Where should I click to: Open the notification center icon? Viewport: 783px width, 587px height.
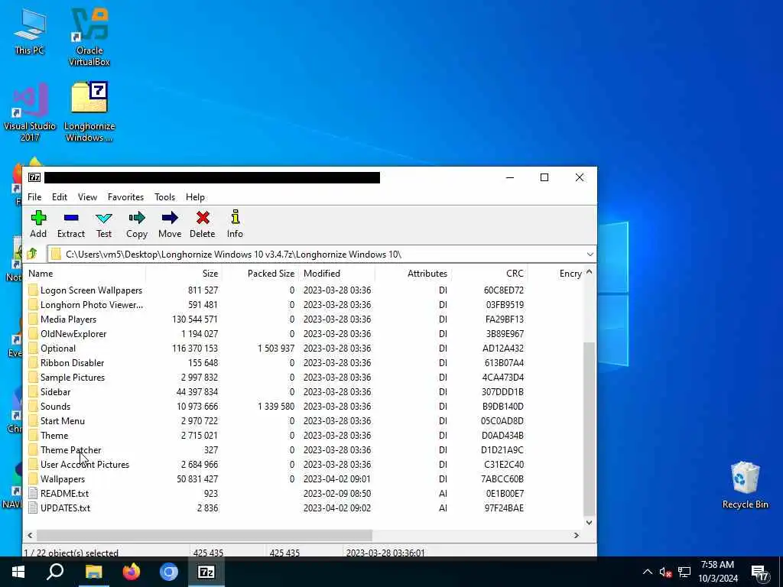coord(759,572)
